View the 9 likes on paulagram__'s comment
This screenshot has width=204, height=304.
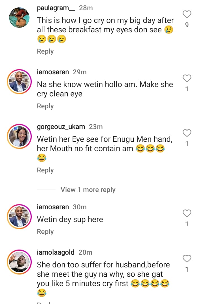(187, 25)
